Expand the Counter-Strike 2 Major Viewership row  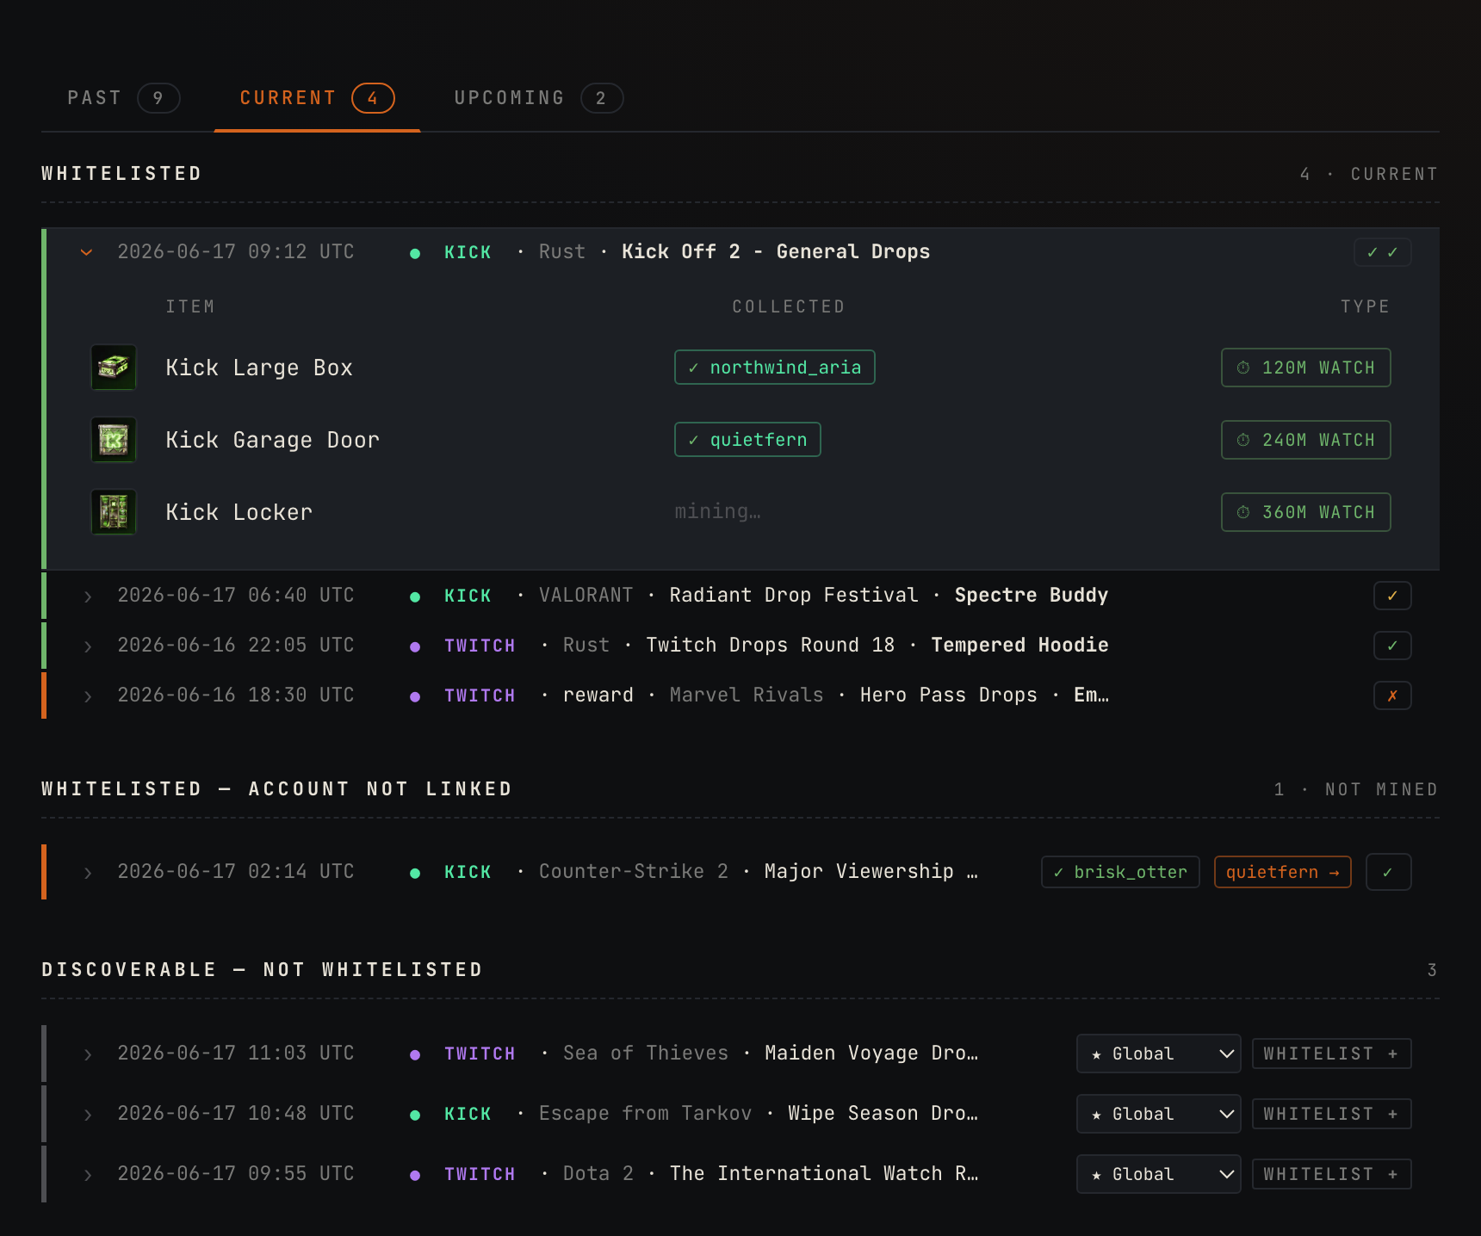87,873
